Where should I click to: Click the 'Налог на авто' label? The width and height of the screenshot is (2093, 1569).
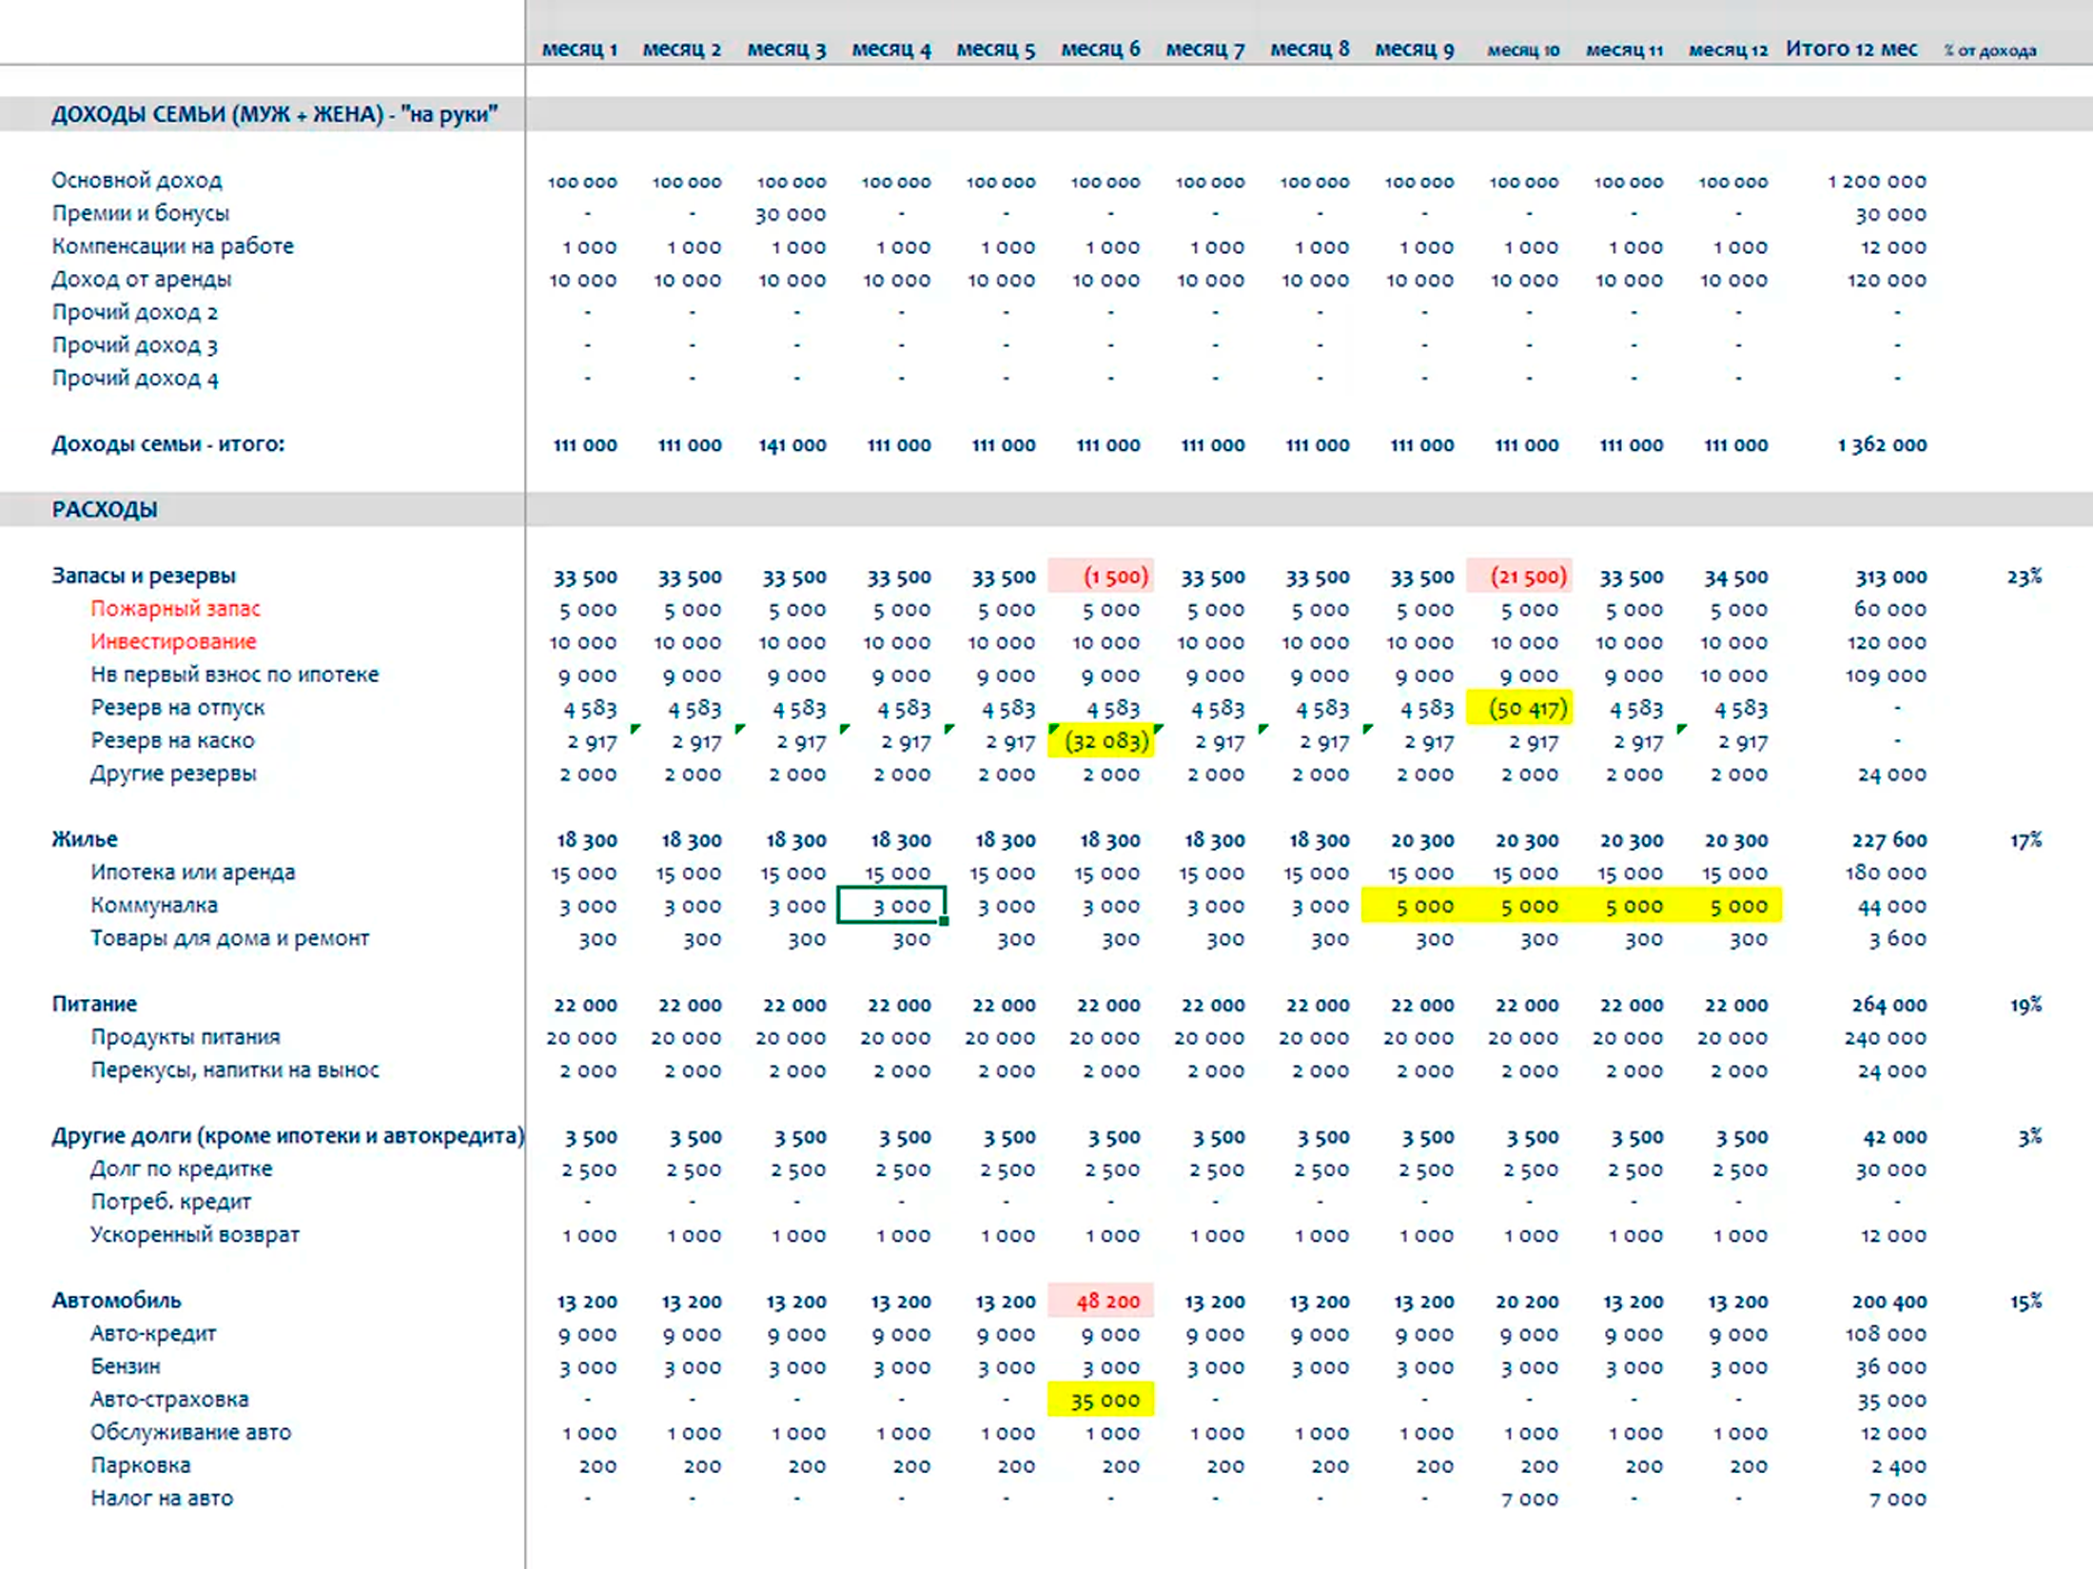[x=162, y=1499]
